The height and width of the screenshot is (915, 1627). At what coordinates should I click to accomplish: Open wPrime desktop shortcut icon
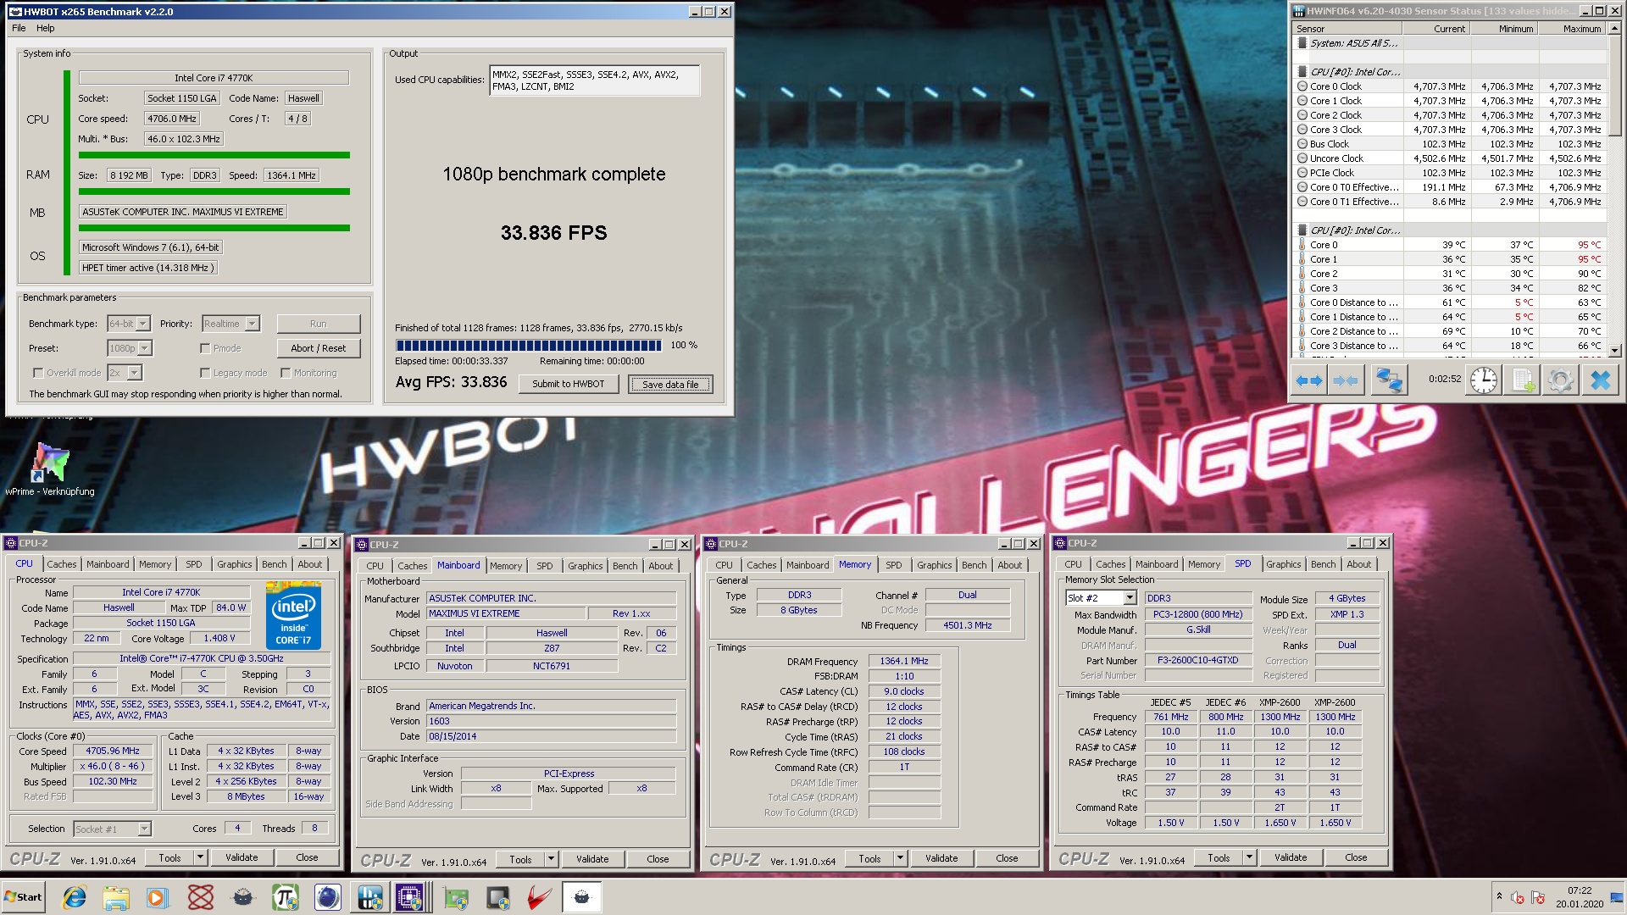click(x=50, y=469)
